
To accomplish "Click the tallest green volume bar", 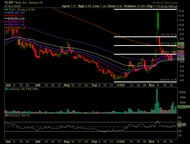I will 157,101.
